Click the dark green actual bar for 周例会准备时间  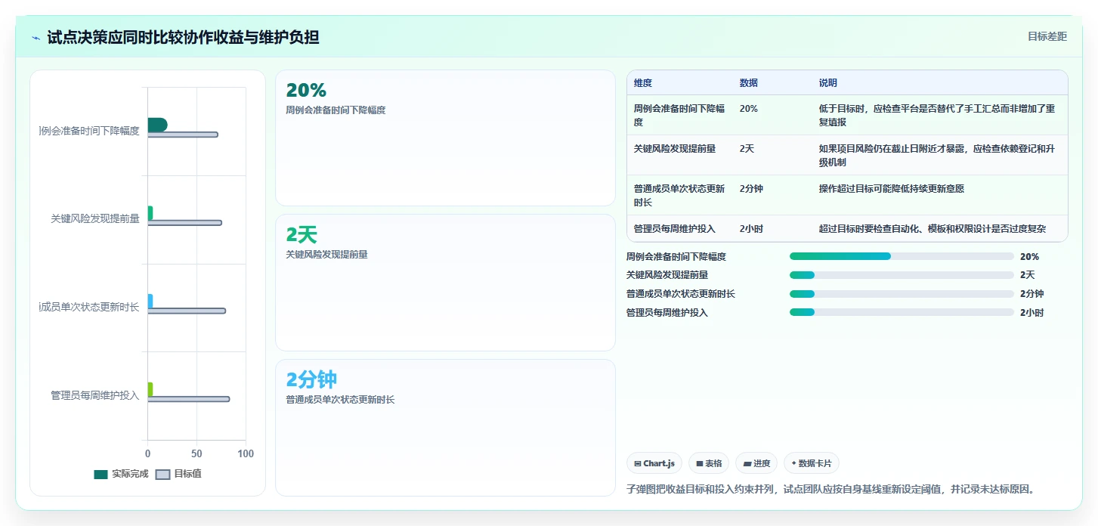[x=157, y=125]
